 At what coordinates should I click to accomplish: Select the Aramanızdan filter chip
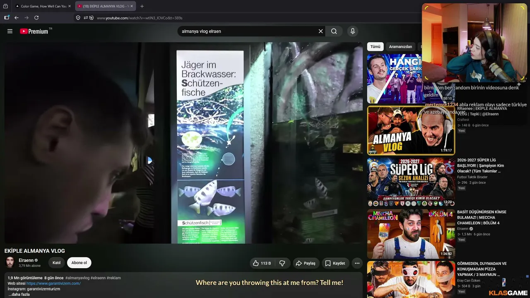point(400,47)
